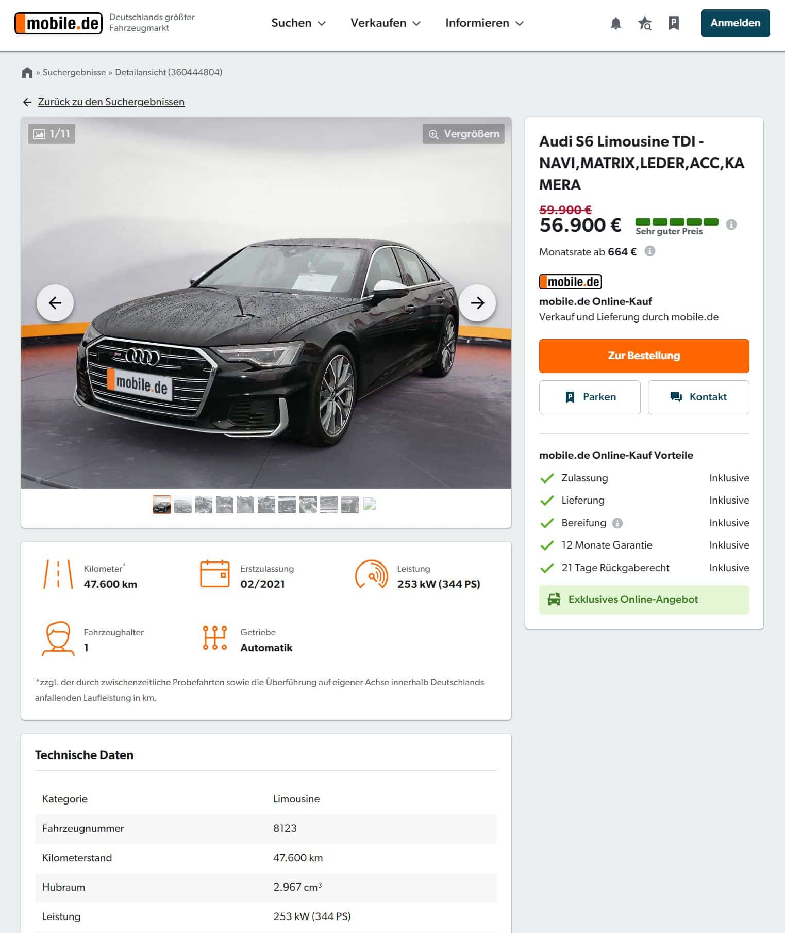This screenshot has height=933, width=785.
Task: Click price rating info icon
Action: [731, 224]
